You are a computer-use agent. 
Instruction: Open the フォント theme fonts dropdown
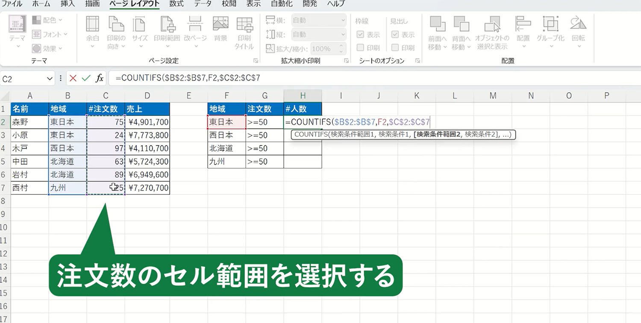(50, 34)
